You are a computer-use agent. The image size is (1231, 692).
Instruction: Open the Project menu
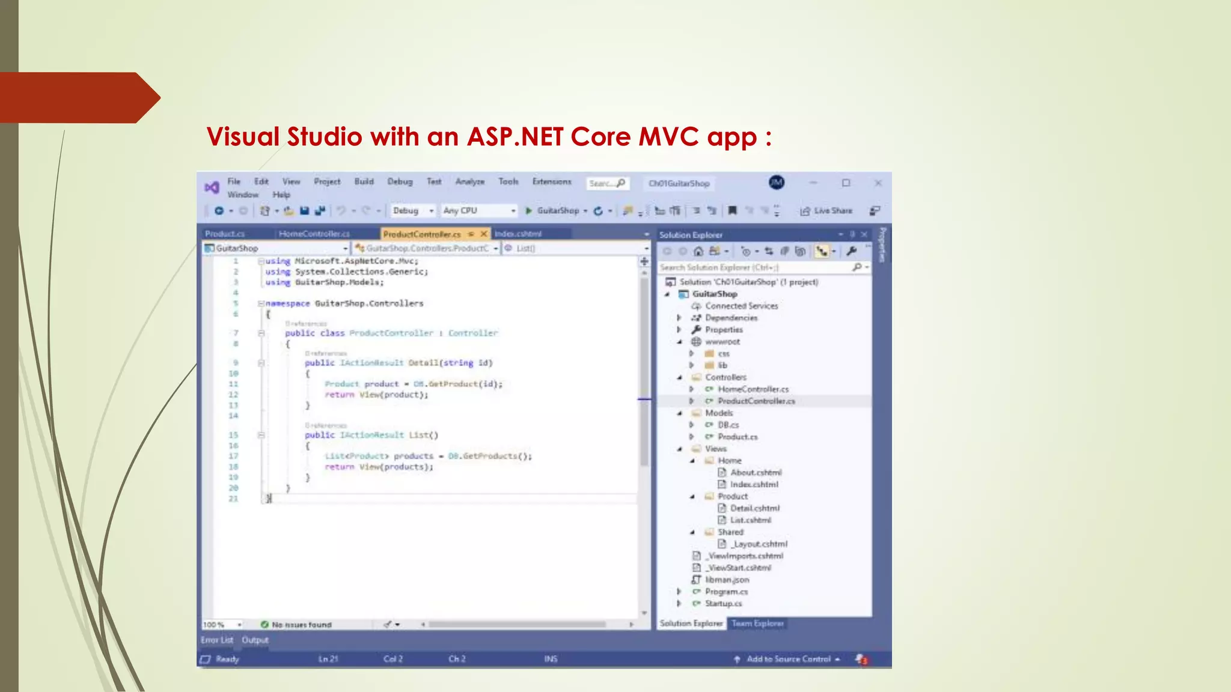[327, 181]
